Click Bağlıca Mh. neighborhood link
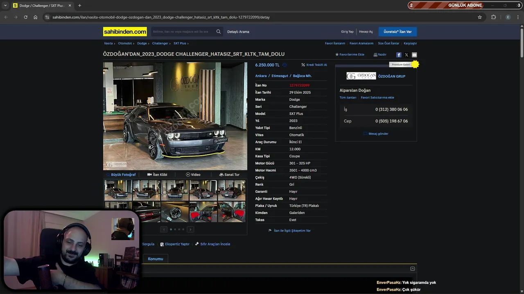The height and width of the screenshot is (294, 524). [x=303, y=76]
